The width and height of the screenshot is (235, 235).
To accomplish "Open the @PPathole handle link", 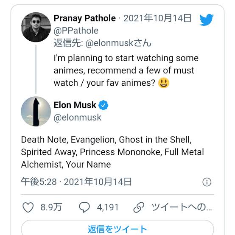I will tap(76, 31).
